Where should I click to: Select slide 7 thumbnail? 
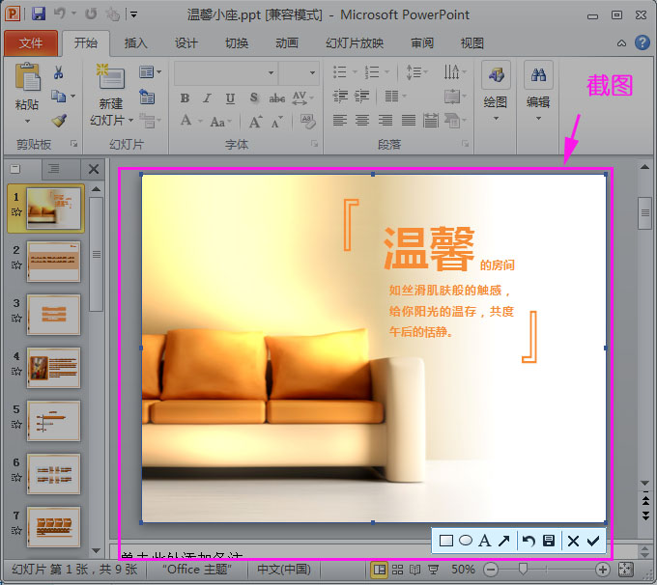tap(54, 527)
